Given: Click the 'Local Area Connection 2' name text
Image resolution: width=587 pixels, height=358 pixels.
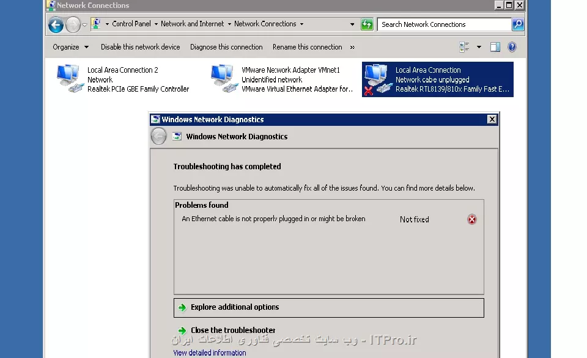Looking at the screenshot, I should (123, 70).
